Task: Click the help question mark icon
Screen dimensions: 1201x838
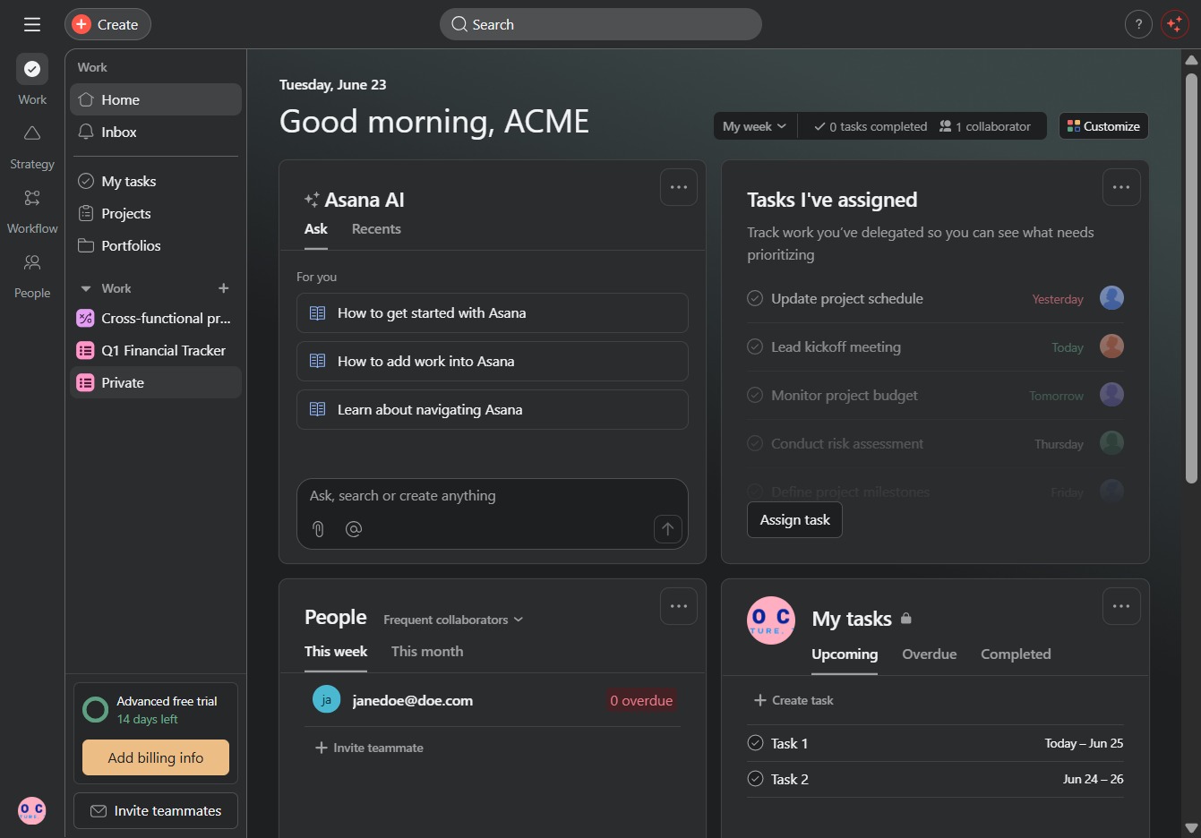Action: coord(1138,24)
